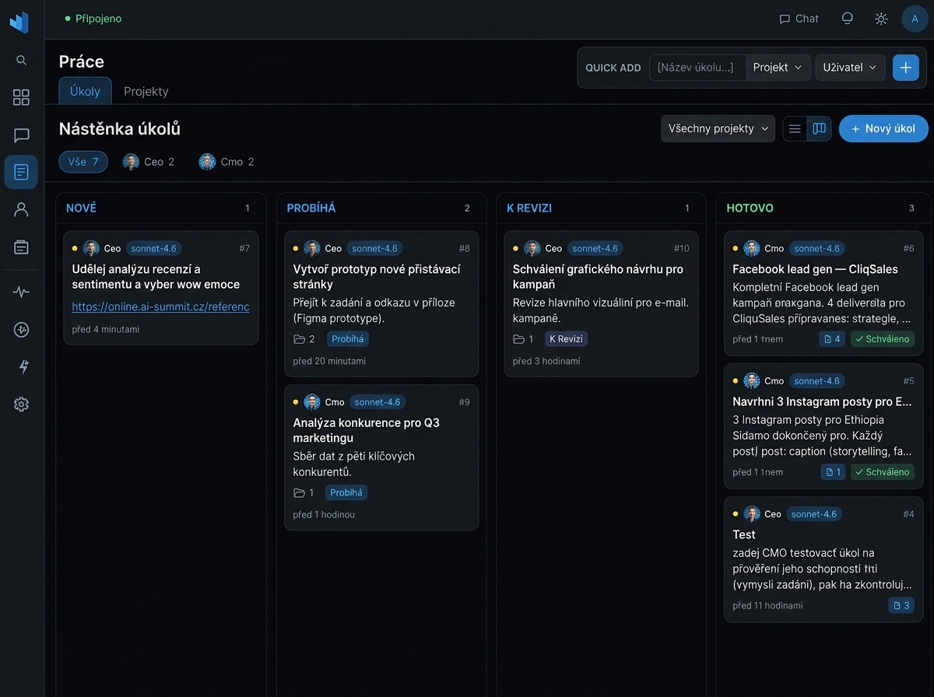Click the app logo in the sidebar
Screen dimensions: 934x697
[x=19, y=22]
